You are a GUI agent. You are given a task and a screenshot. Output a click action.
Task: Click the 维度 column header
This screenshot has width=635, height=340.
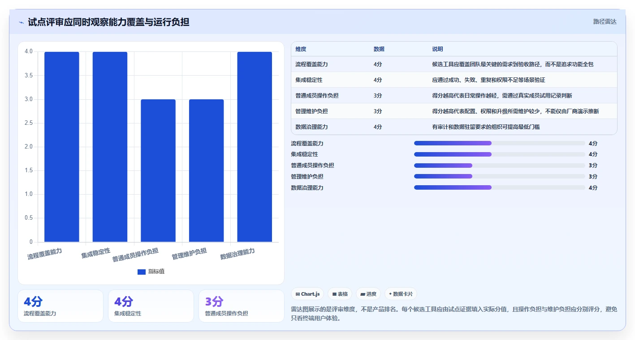coord(301,49)
